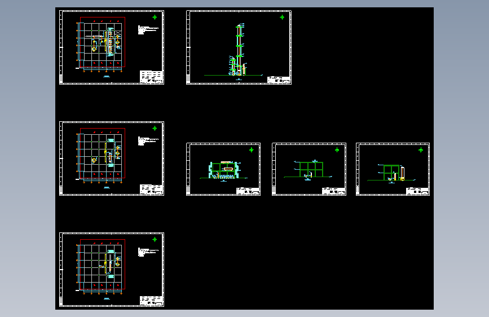Select the section sheet showing a six-cell green frame
The height and width of the screenshot is (317, 489).
point(309,169)
